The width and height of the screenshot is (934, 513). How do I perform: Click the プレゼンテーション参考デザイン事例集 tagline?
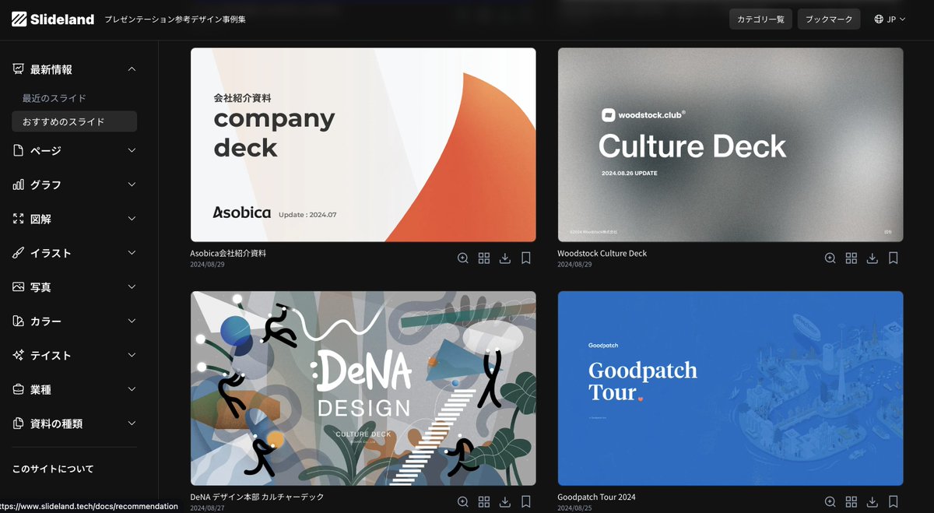click(175, 19)
